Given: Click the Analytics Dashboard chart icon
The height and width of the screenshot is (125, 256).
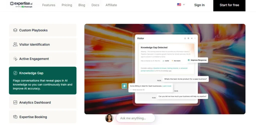Looking at the screenshot, I should 15,102.
